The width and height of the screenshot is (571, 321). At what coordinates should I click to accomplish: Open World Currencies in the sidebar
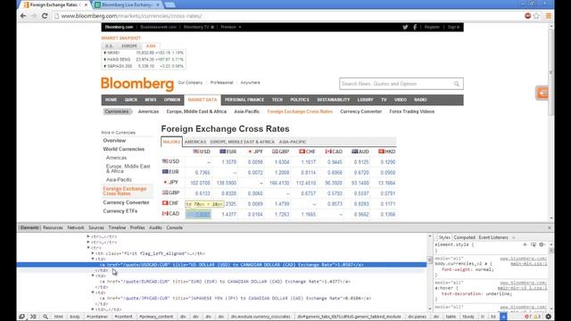pos(123,149)
